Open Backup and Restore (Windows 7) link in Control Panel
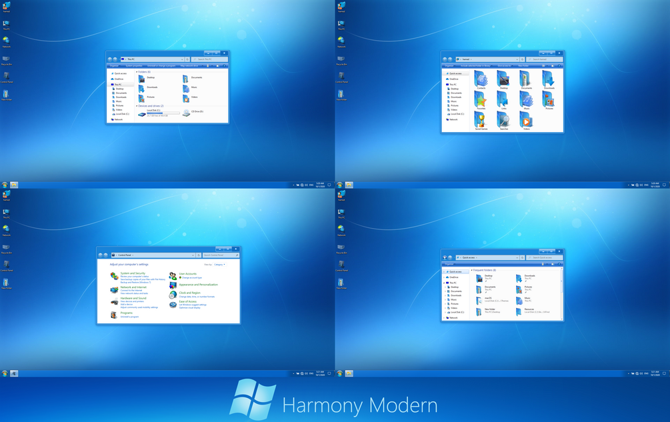This screenshot has height=422, width=670. [135, 282]
